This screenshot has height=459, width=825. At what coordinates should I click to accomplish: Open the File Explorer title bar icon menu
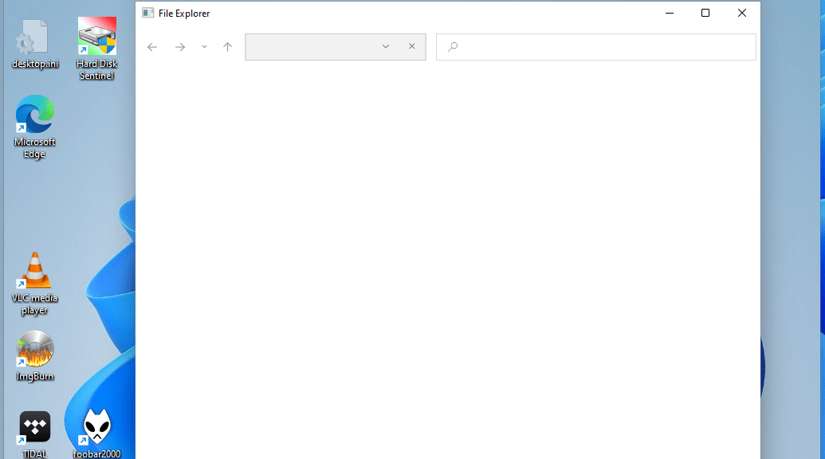coord(147,13)
